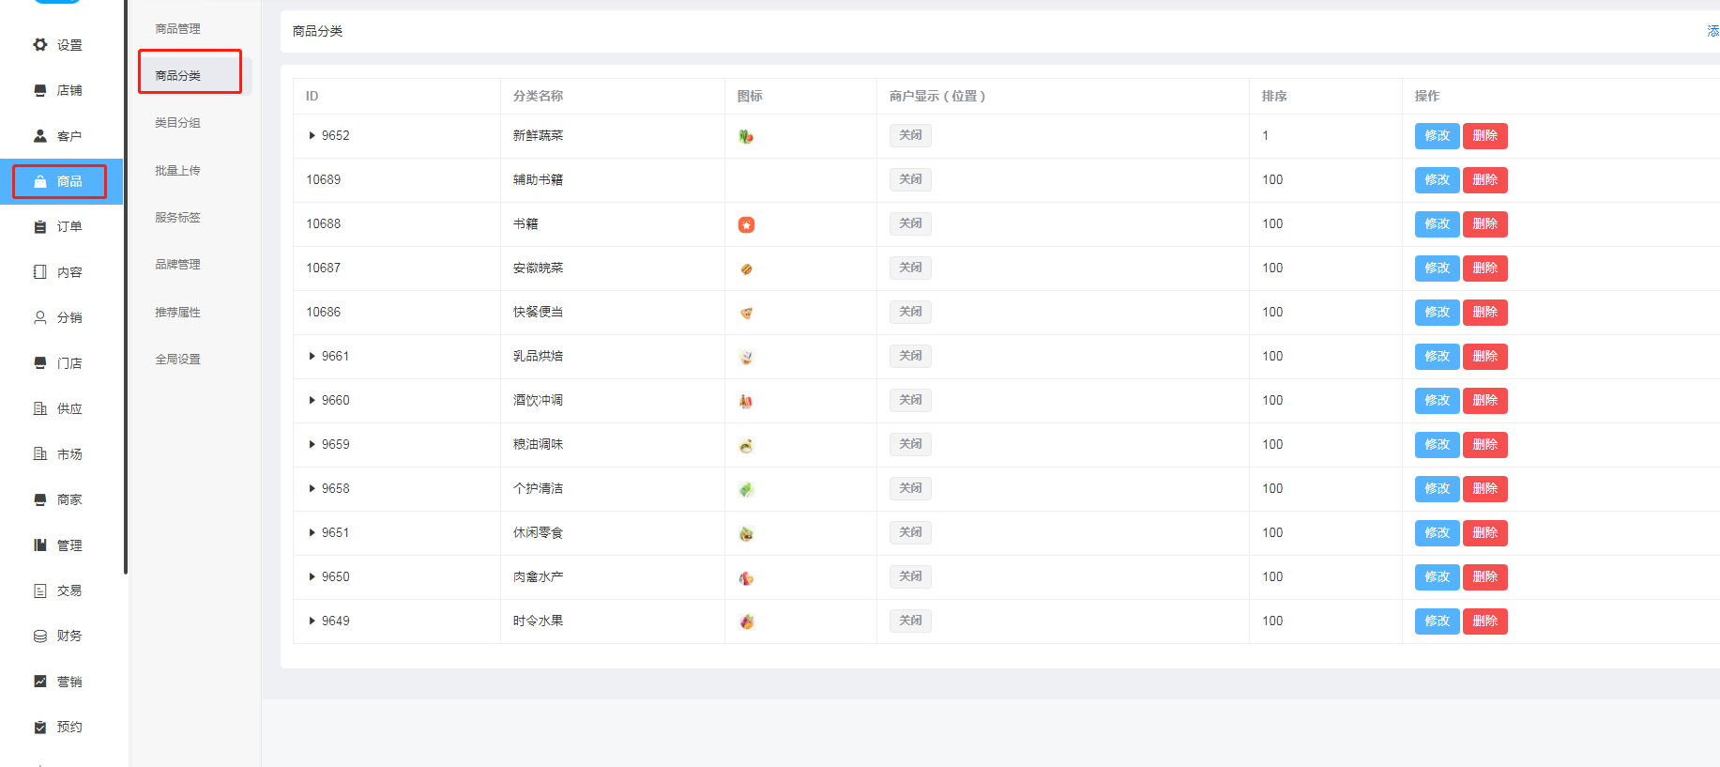Toggle 关闭 display switch for 个护清洁
Image resolution: width=1720 pixels, height=767 pixels.
click(910, 488)
